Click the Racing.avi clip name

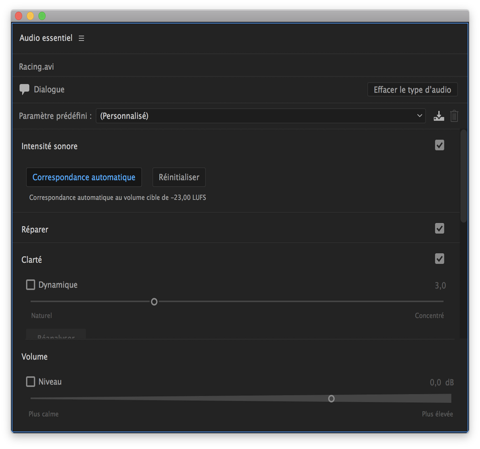coord(36,67)
